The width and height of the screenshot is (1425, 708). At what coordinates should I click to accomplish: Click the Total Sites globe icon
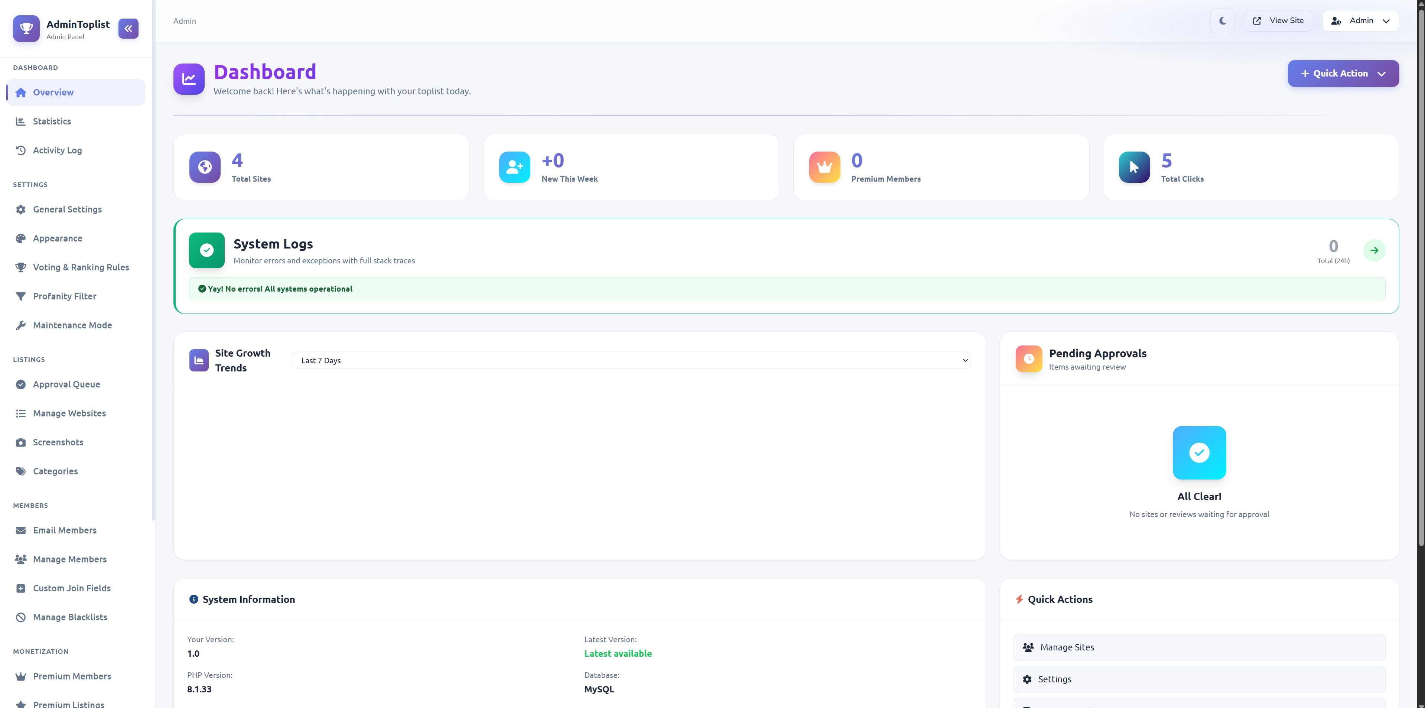pos(205,167)
